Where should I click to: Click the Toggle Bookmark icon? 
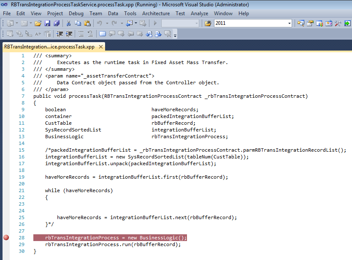103,34
